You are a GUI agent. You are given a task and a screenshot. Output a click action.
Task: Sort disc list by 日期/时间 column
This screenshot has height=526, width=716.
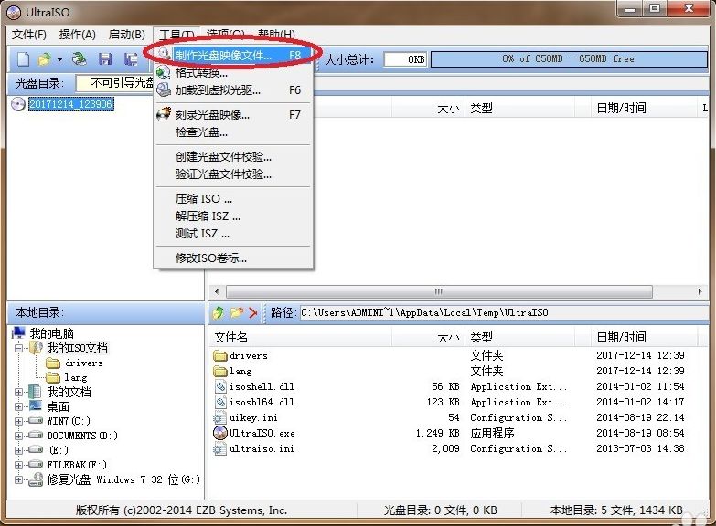pos(645,108)
